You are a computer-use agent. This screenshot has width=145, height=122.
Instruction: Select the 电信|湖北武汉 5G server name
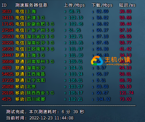35,37
